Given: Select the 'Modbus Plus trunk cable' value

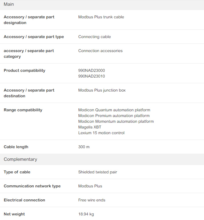Looking at the screenshot, I should (101, 17).
